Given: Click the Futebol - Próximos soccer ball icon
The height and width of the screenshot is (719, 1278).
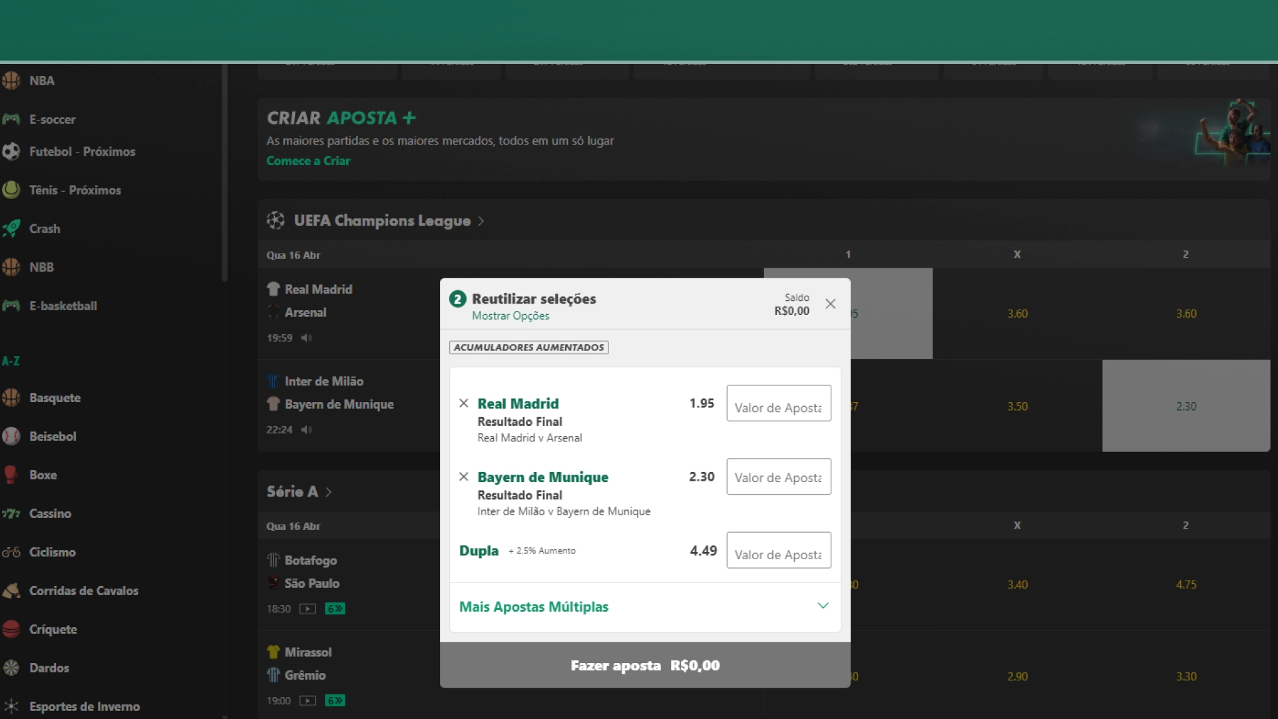Looking at the screenshot, I should tap(11, 151).
